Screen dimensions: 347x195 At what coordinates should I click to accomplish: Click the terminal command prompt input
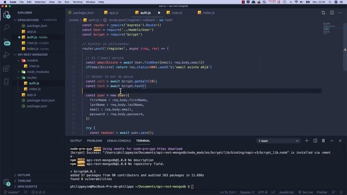click(192, 187)
